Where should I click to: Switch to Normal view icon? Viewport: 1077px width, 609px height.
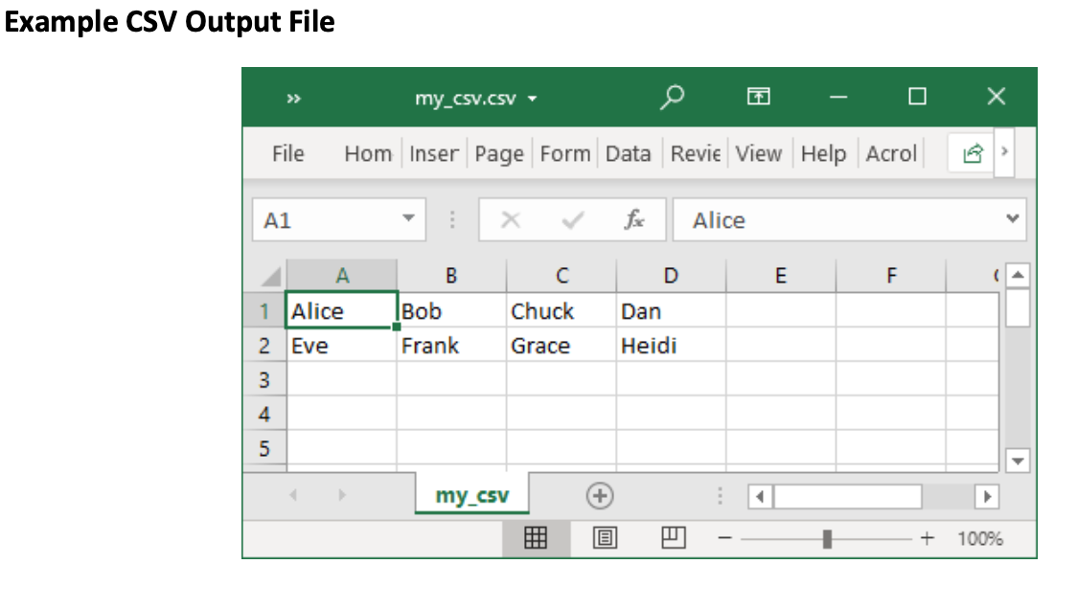pyautogui.click(x=536, y=537)
